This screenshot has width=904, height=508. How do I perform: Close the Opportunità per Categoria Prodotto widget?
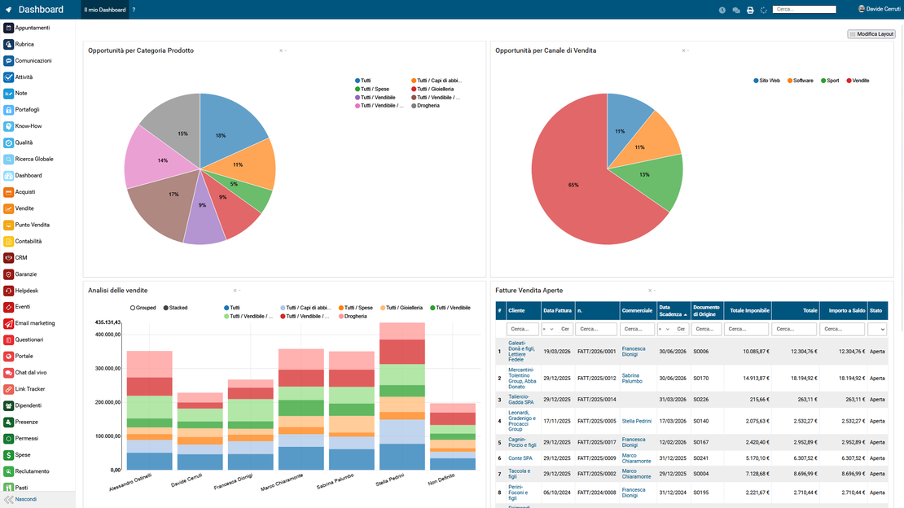click(x=281, y=50)
